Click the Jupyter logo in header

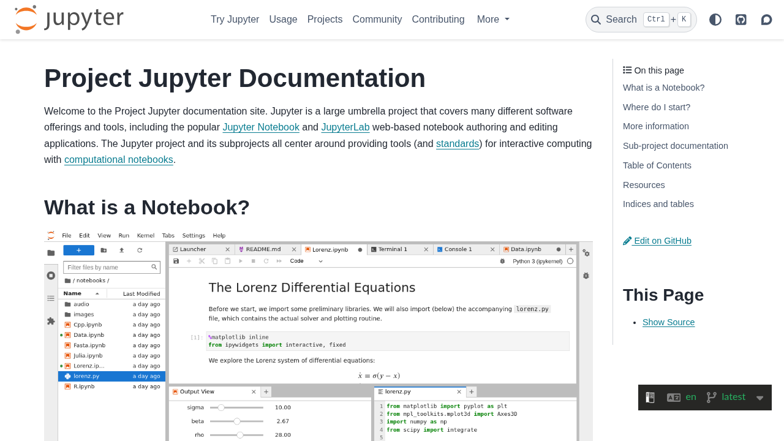pyautogui.click(x=69, y=20)
